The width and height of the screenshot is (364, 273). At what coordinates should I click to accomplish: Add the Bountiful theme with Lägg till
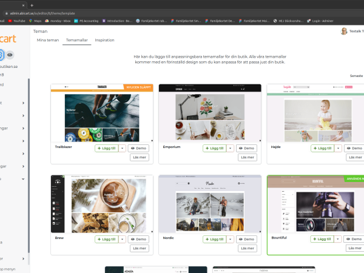[322, 239]
